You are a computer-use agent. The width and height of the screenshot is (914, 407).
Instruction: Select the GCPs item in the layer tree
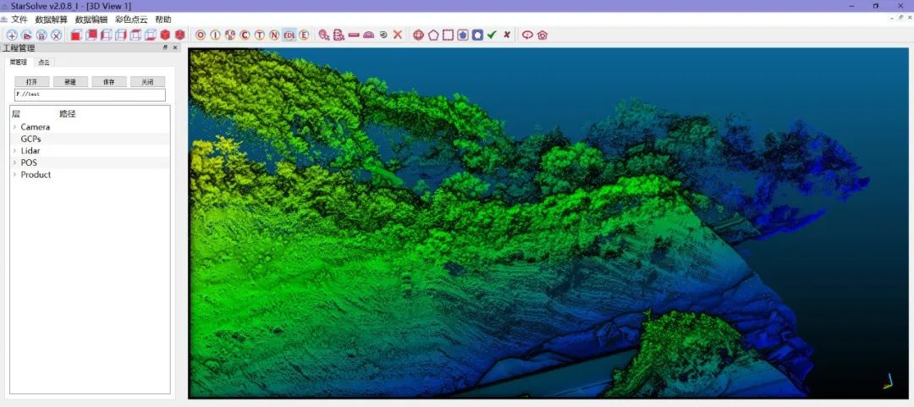tap(30, 139)
